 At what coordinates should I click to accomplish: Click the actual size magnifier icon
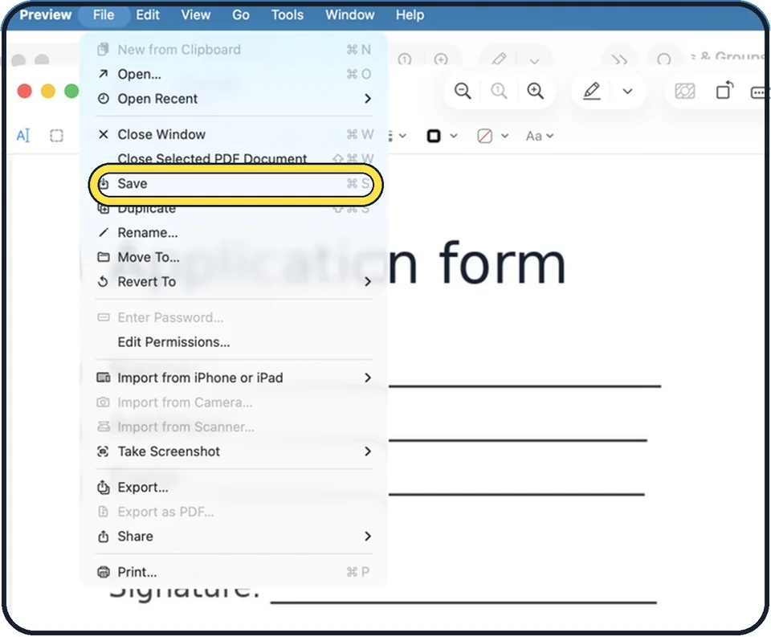(499, 91)
